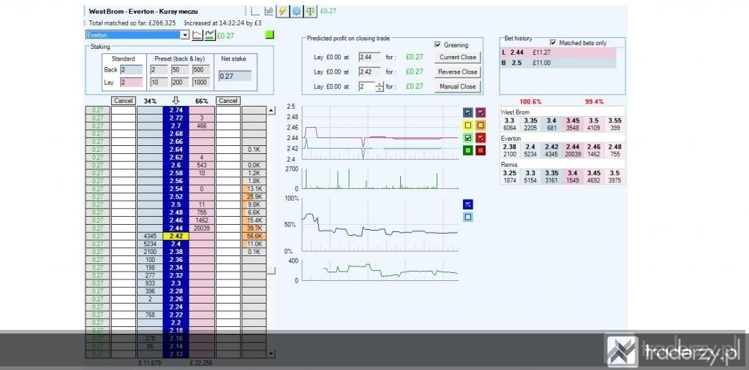The image size is (749, 370).
Task: Click the 768 back amount on the ladder
Action: click(150, 315)
